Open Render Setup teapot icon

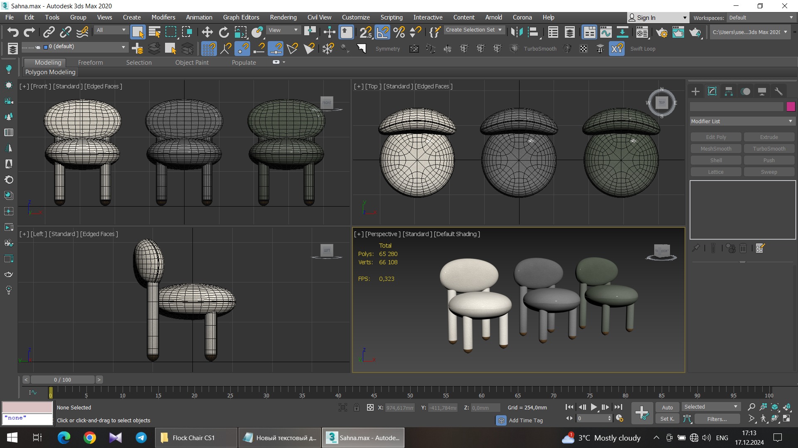coord(662,32)
